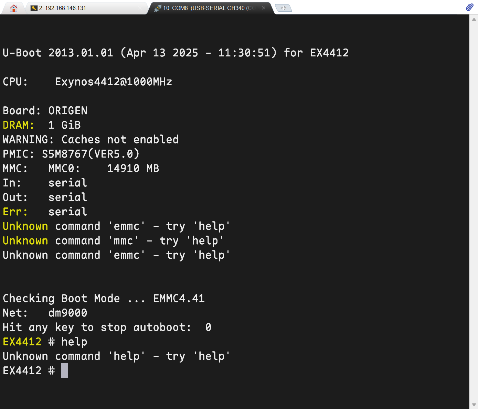Click the scrollbar up arrow
The width and height of the screenshot is (478, 409).
(474, 19)
